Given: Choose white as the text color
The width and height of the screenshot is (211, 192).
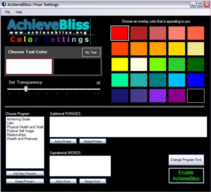Looking at the screenshot, I should pos(29,66).
